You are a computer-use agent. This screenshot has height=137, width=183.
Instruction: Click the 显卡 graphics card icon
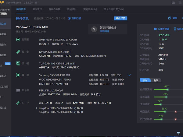point(18,52)
